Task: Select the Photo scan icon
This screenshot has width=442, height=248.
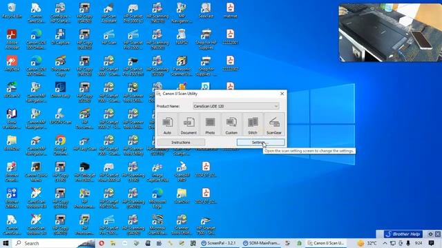Action: (210, 124)
